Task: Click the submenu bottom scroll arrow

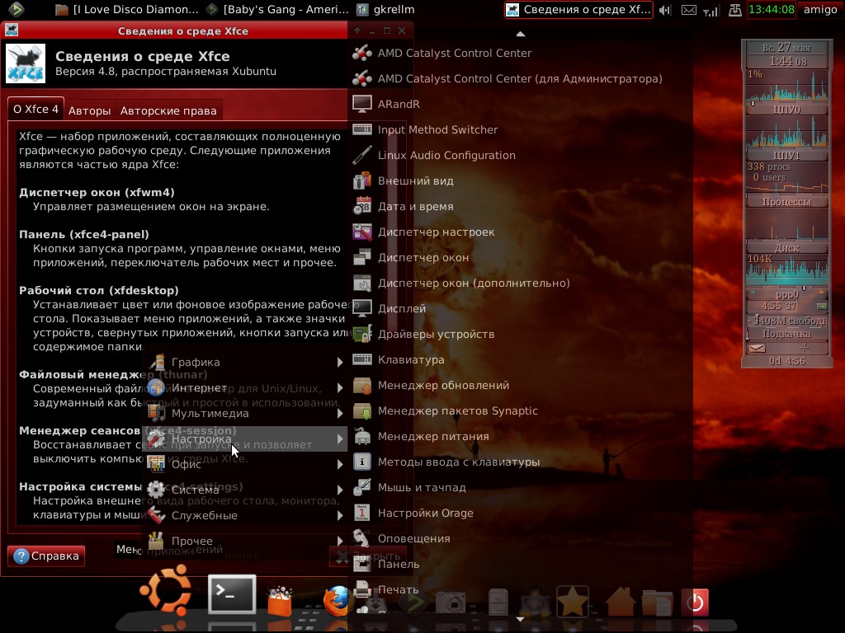Action: [520, 619]
